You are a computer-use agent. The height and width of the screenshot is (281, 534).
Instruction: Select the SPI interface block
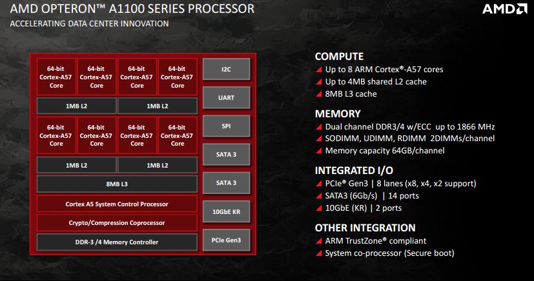226,126
